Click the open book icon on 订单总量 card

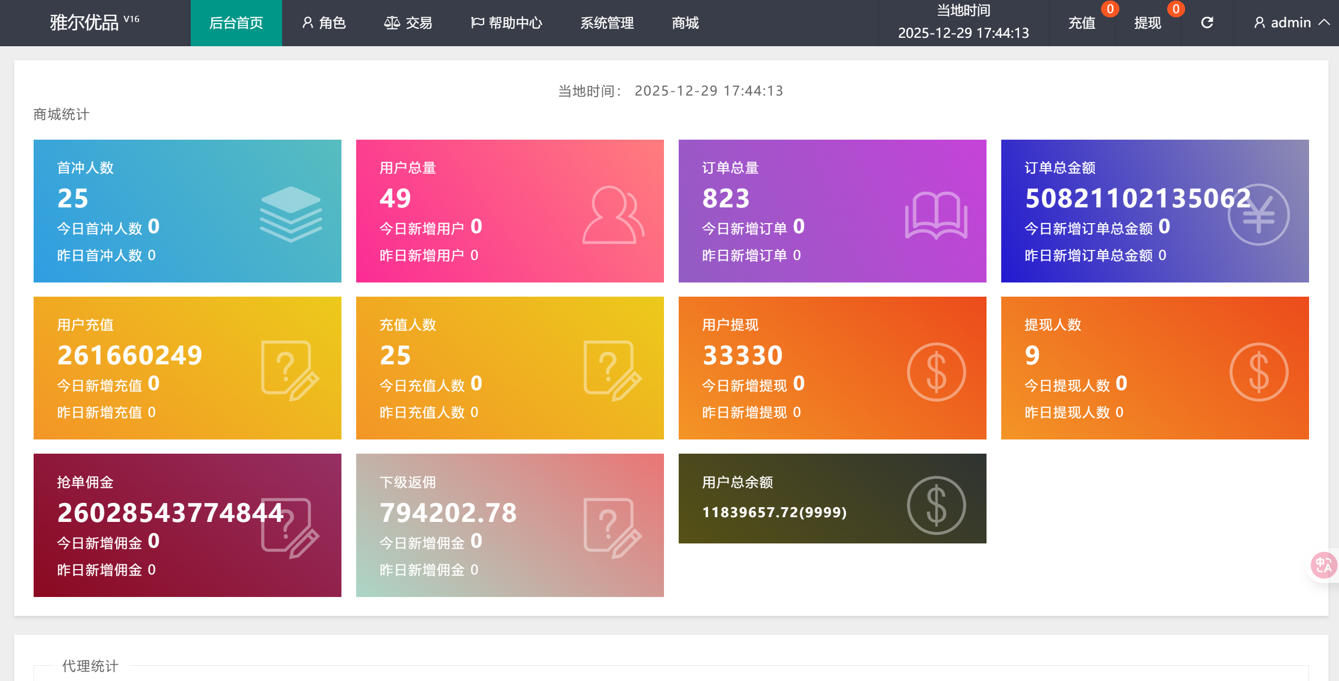[936, 215]
